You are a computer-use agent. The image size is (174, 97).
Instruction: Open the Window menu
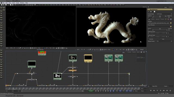(x=22, y=3)
